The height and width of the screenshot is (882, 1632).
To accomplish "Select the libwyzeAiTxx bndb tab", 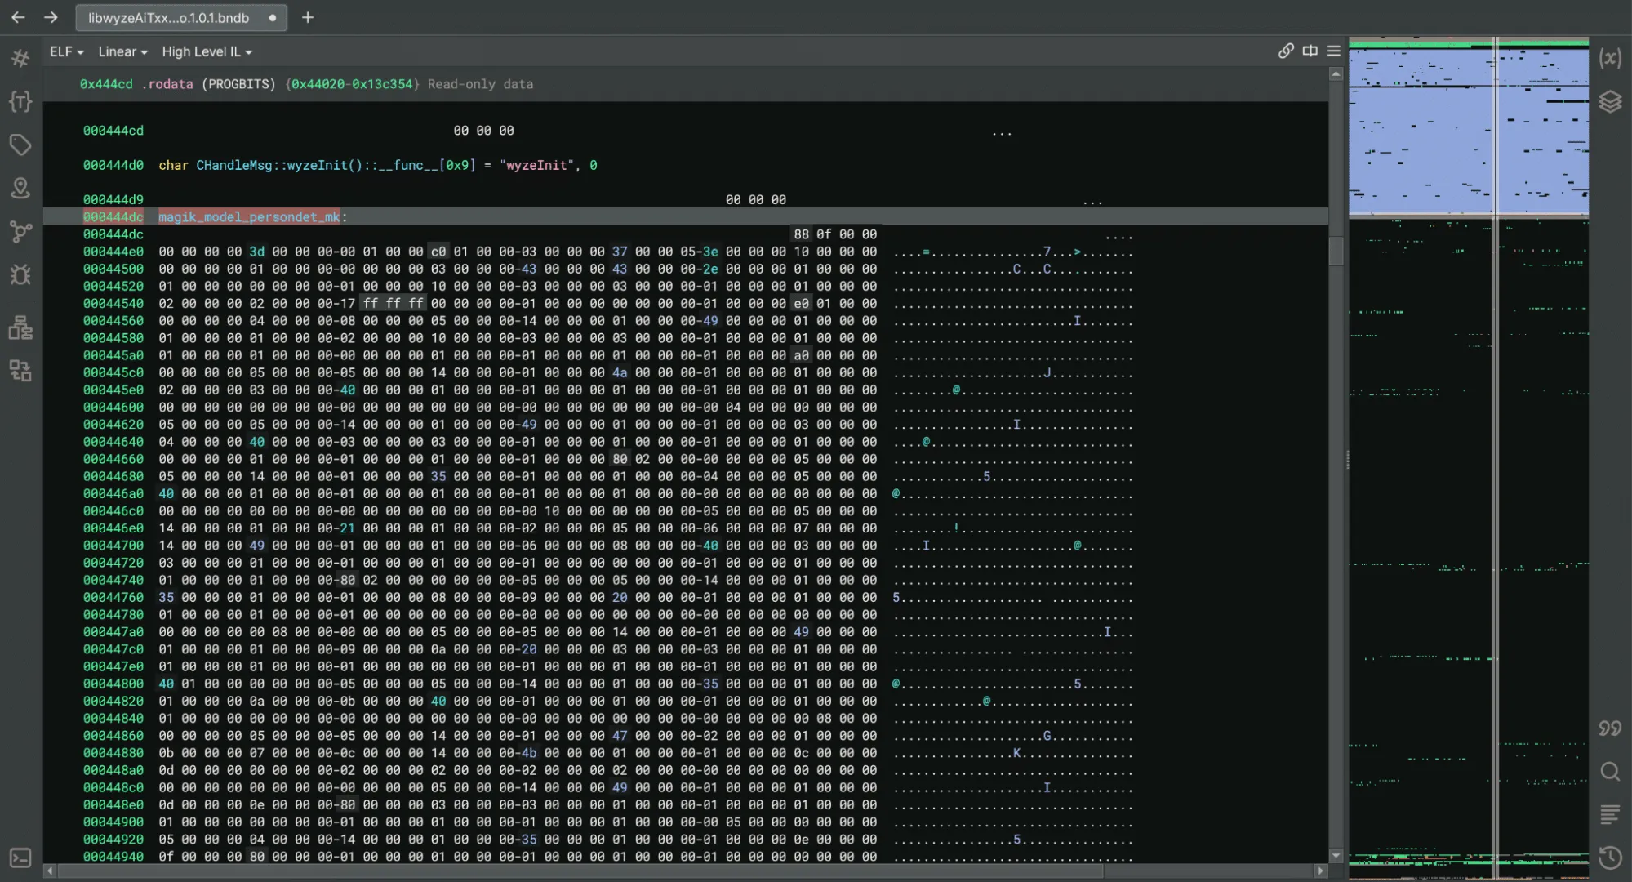I will click(x=169, y=17).
